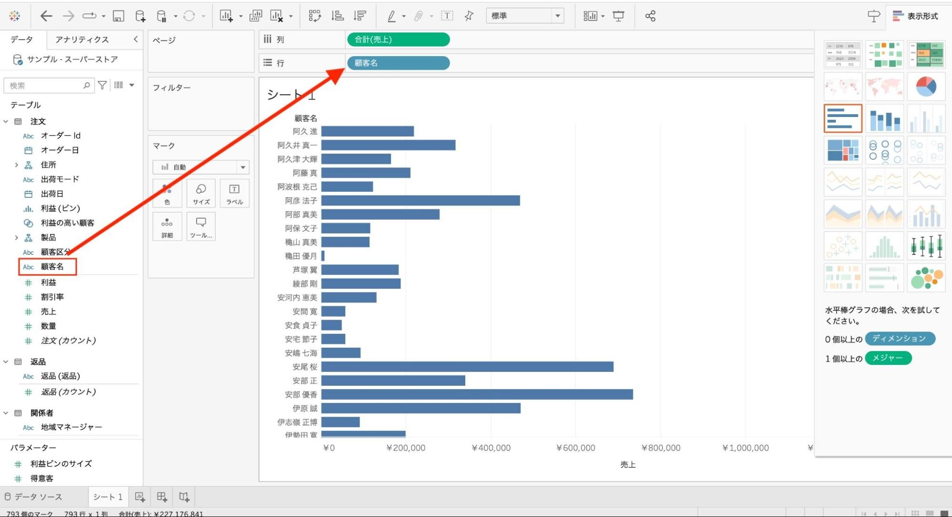Click the refresh/run update icon
The image size is (952, 517).
[189, 16]
